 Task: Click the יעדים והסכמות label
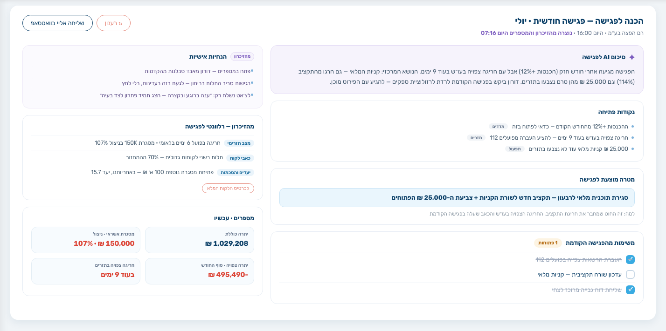[236, 173]
